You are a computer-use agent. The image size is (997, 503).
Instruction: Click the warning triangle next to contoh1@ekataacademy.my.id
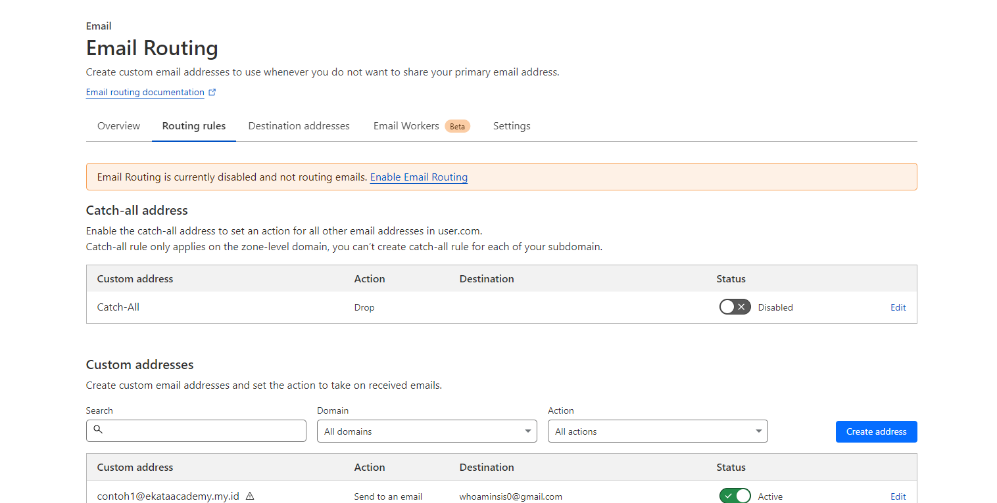point(250,496)
